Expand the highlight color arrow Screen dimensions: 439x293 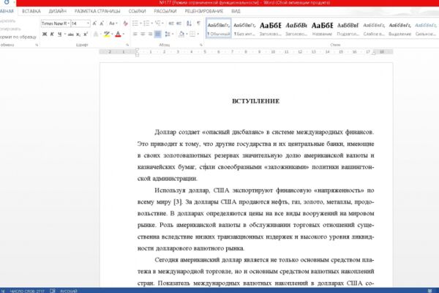(x=112, y=34)
